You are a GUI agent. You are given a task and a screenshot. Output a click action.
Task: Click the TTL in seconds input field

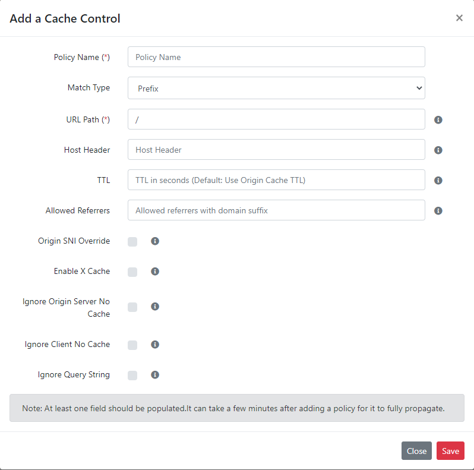point(276,179)
